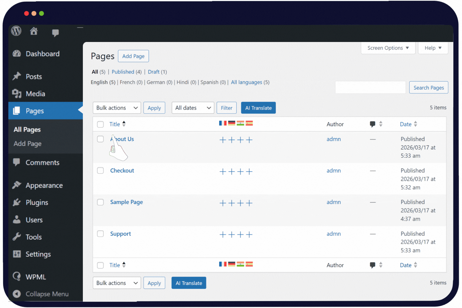Expand the All dates filter dropdown
Screen dimensions: 462x308
click(193, 108)
